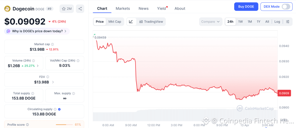Click the line chart type icon
The height and width of the screenshot is (128, 296).
(x=131, y=21)
